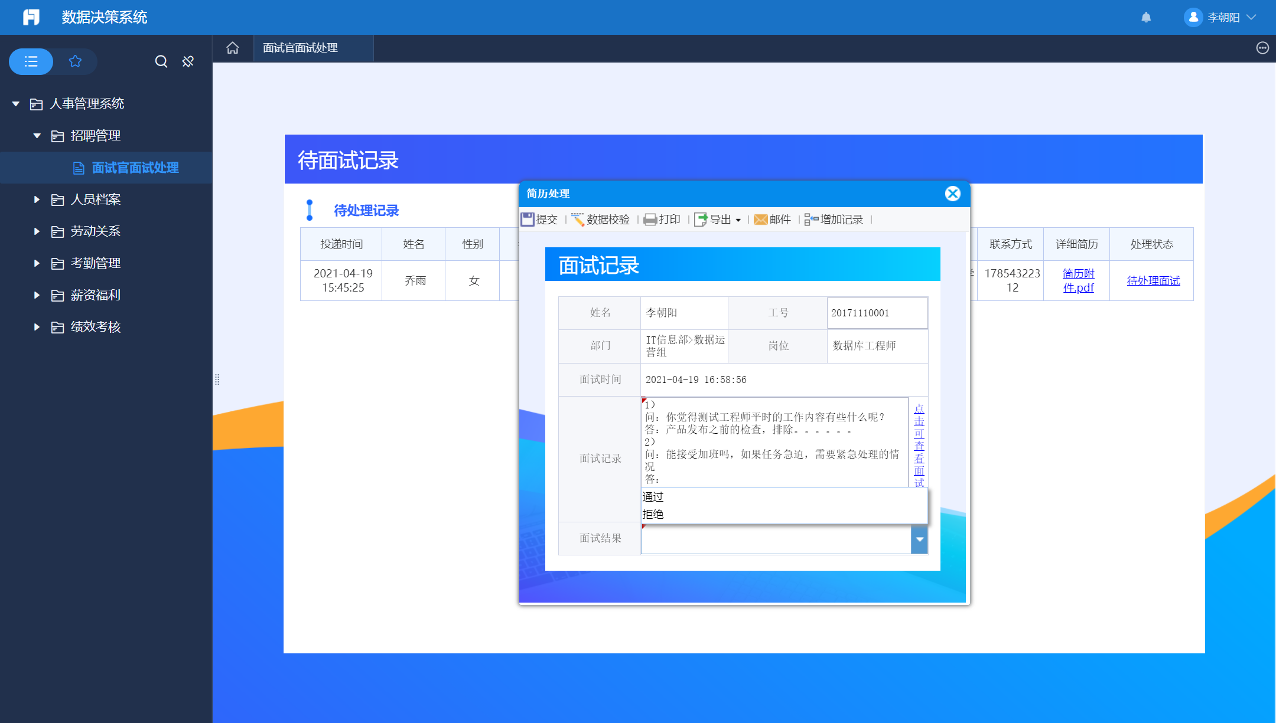Switch sidebar to directory list view

pyautogui.click(x=31, y=61)
